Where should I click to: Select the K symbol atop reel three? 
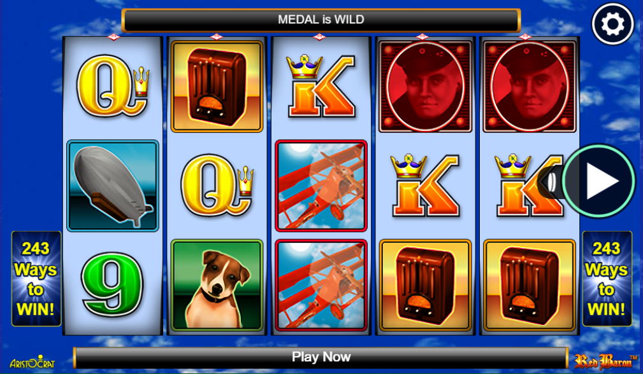point(321,87)
